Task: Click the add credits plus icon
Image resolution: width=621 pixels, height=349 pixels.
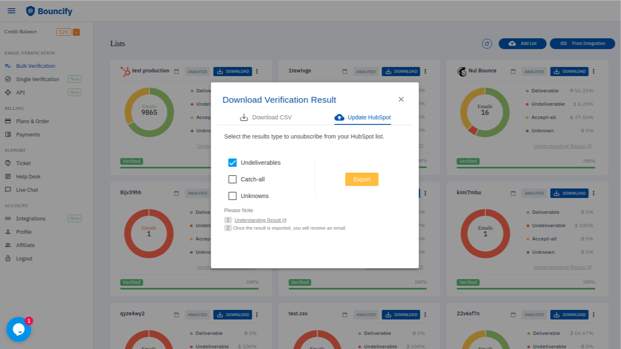Action: click(x=77, y=32)
